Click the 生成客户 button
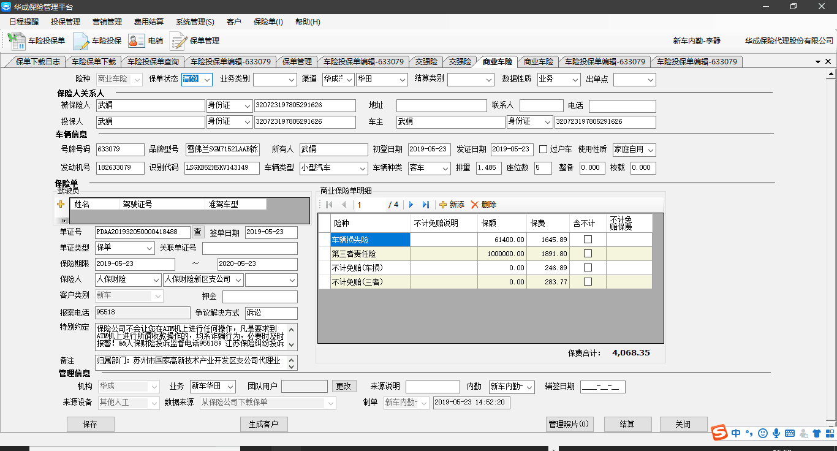 pos(263,425)
